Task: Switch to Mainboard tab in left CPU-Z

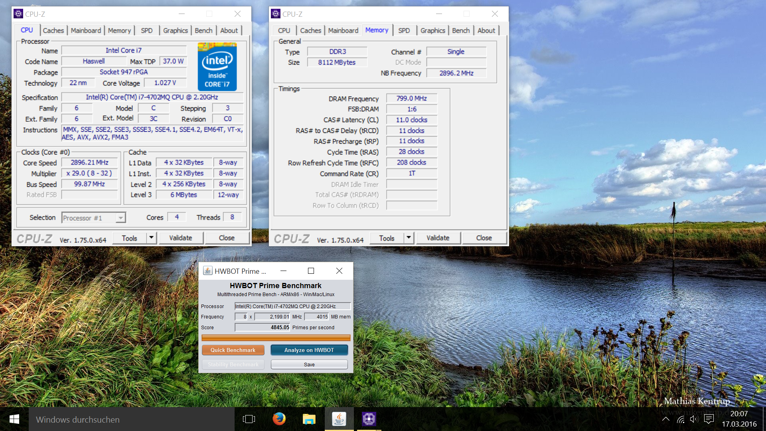Action: tap(86, 30)
